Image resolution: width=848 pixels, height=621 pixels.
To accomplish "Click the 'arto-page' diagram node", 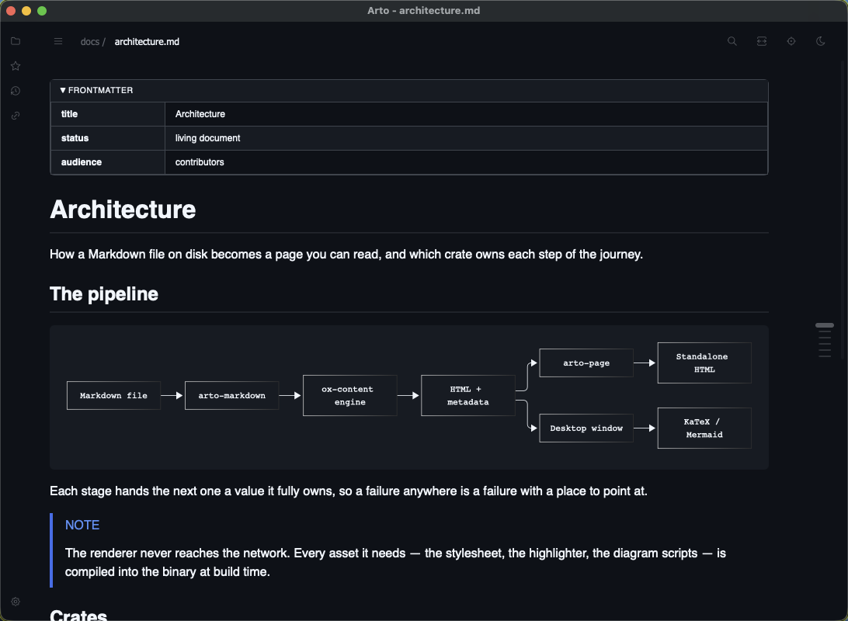I will click(x=586, y=363).
